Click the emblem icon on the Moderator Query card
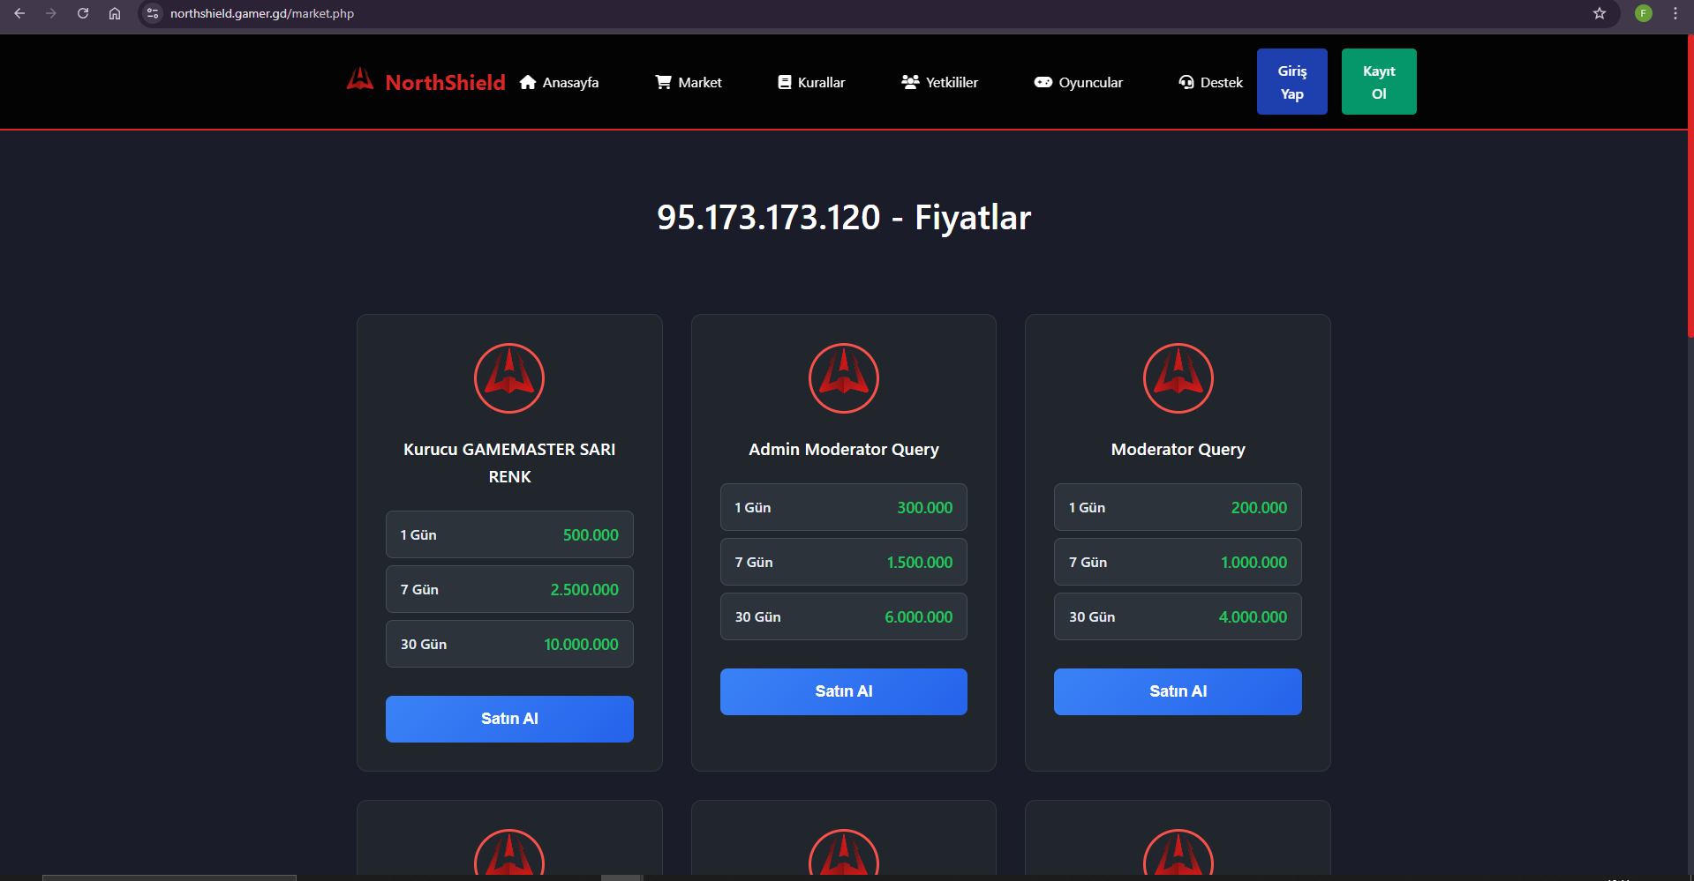 click(1178, 378)
